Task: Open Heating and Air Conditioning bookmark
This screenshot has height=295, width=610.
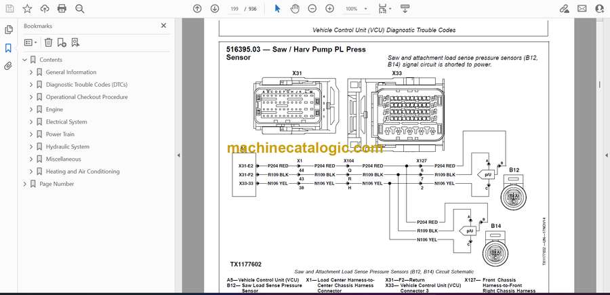Action: [83, 172]
